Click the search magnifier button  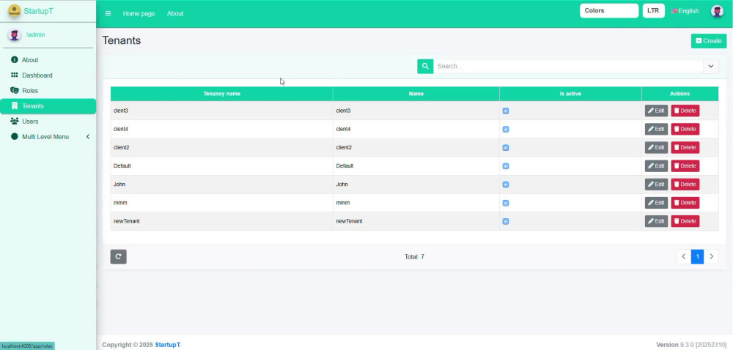[425, 67]
